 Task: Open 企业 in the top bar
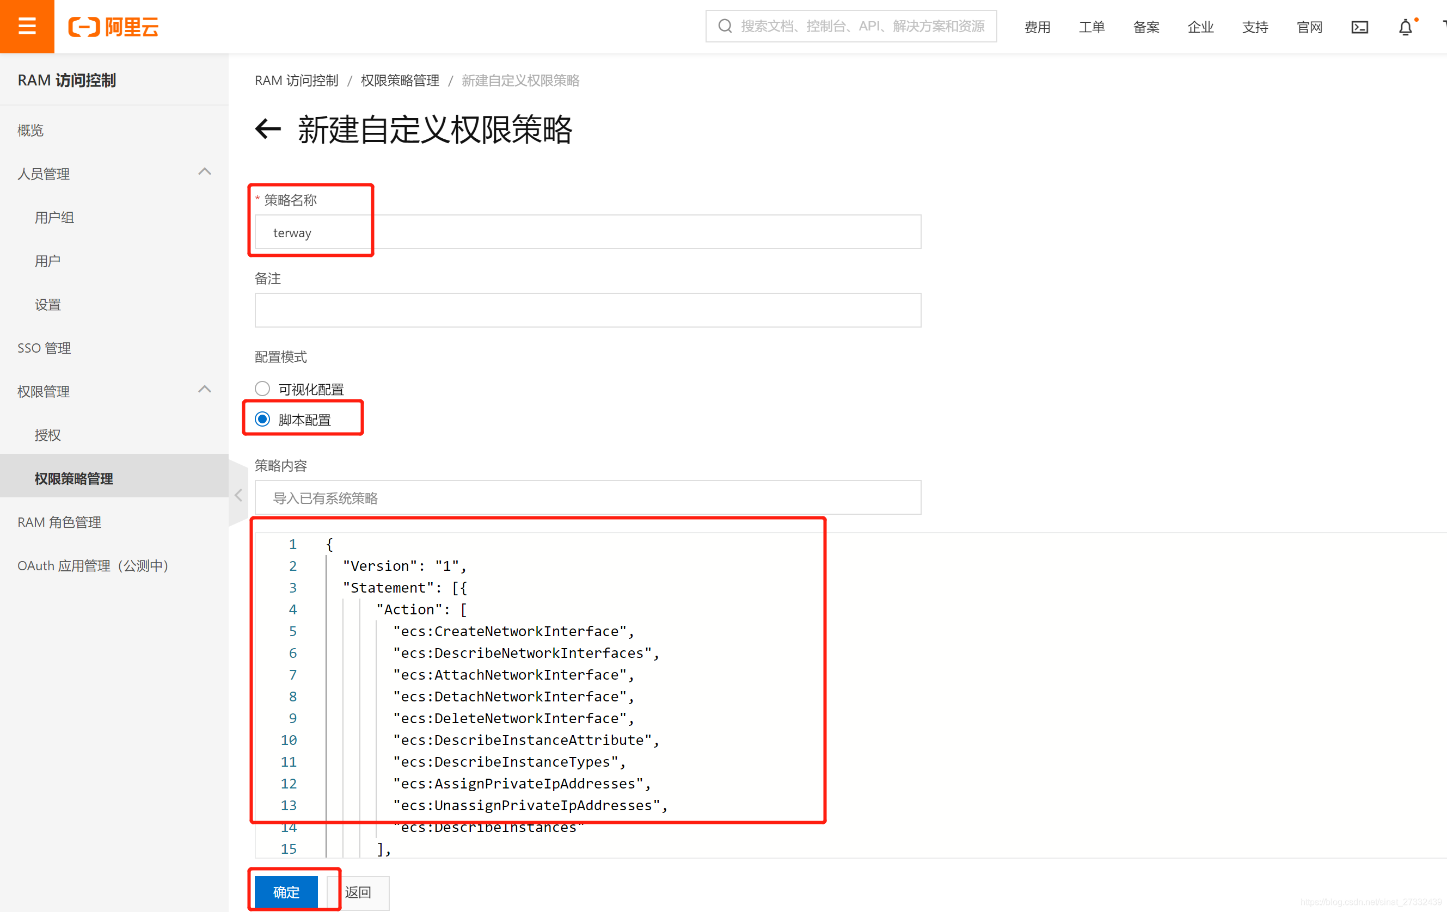1200,27
